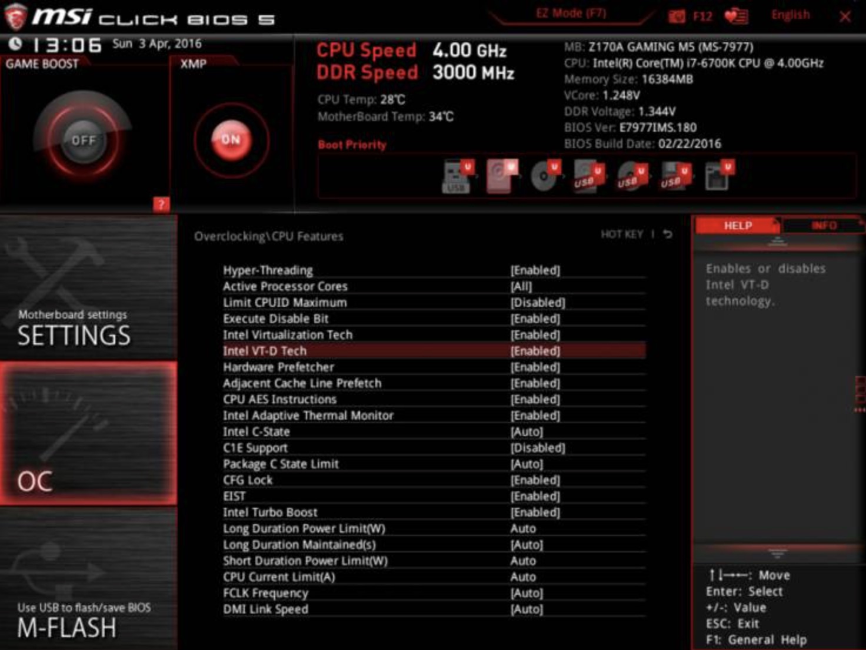This screenshot has width=866, height=650.
Task: Click the 'Overclocking\CPU Features' breadcrumb
Action: tap(269, 236)
